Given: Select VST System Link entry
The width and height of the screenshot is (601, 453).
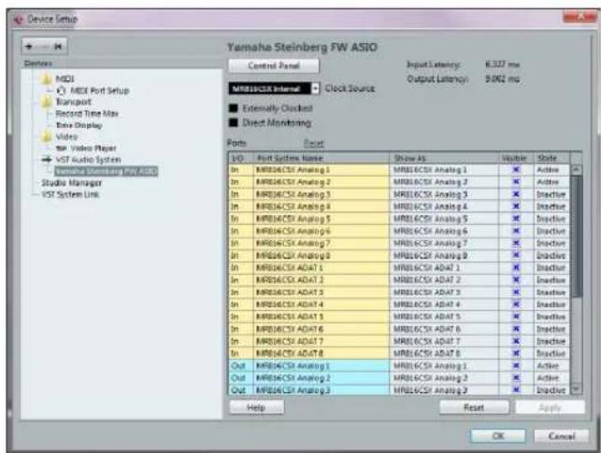Looking at the screenshot, I should [x=70, y=194].
